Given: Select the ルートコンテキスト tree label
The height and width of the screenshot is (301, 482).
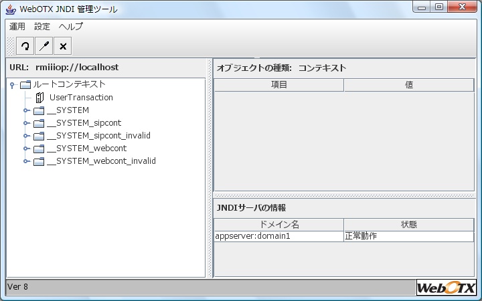Looking at the screenshot, I should pos(70,84).
